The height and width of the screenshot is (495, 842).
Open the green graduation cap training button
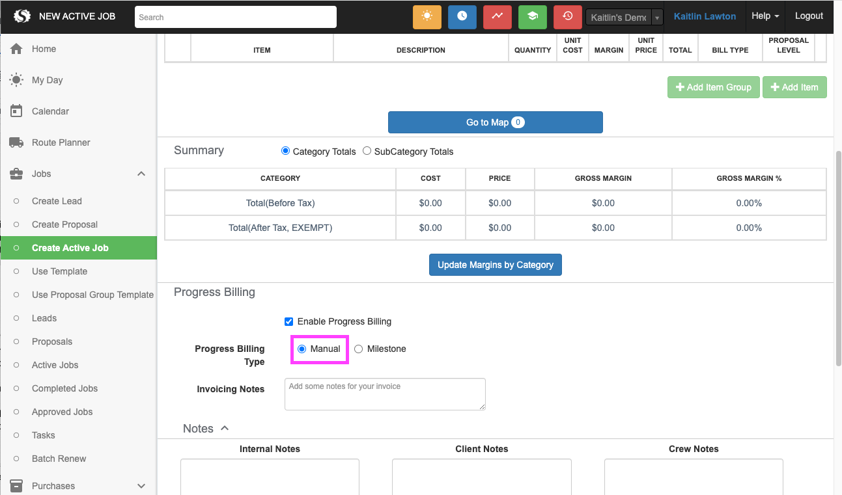[x=533, y=16]
